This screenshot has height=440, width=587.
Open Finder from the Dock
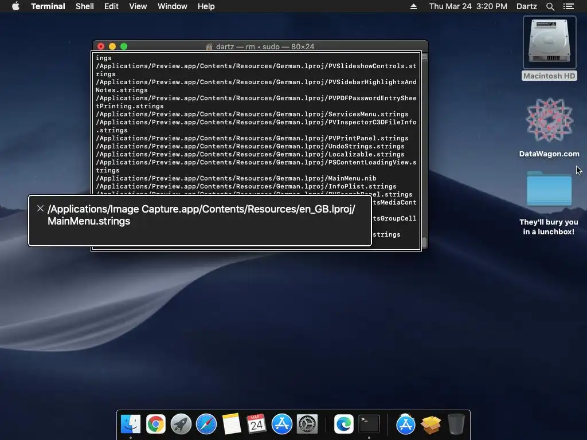tap(131, 424)
